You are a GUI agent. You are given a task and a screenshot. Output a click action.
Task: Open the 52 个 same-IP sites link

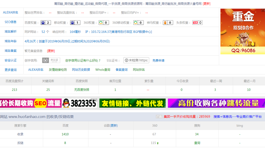45,32
